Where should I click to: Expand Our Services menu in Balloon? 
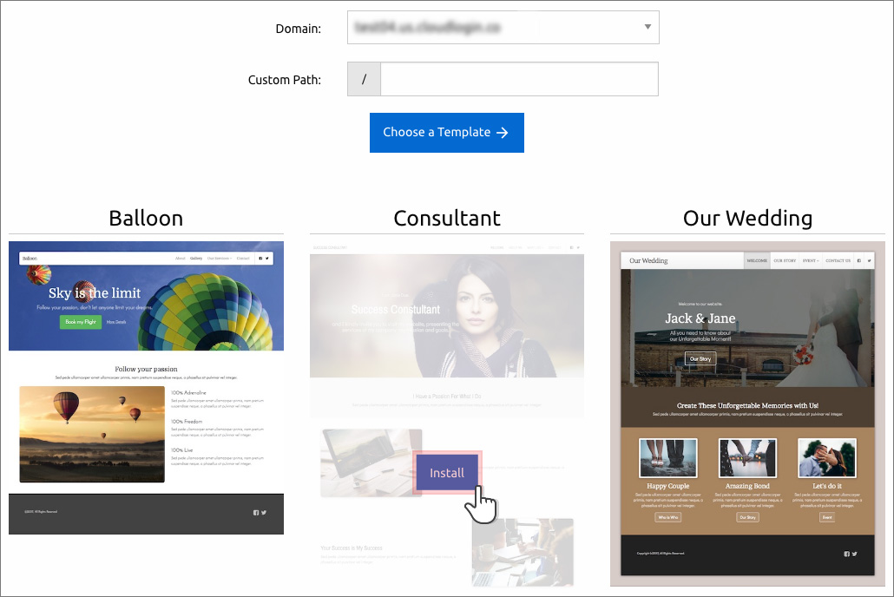click(219, 259)
